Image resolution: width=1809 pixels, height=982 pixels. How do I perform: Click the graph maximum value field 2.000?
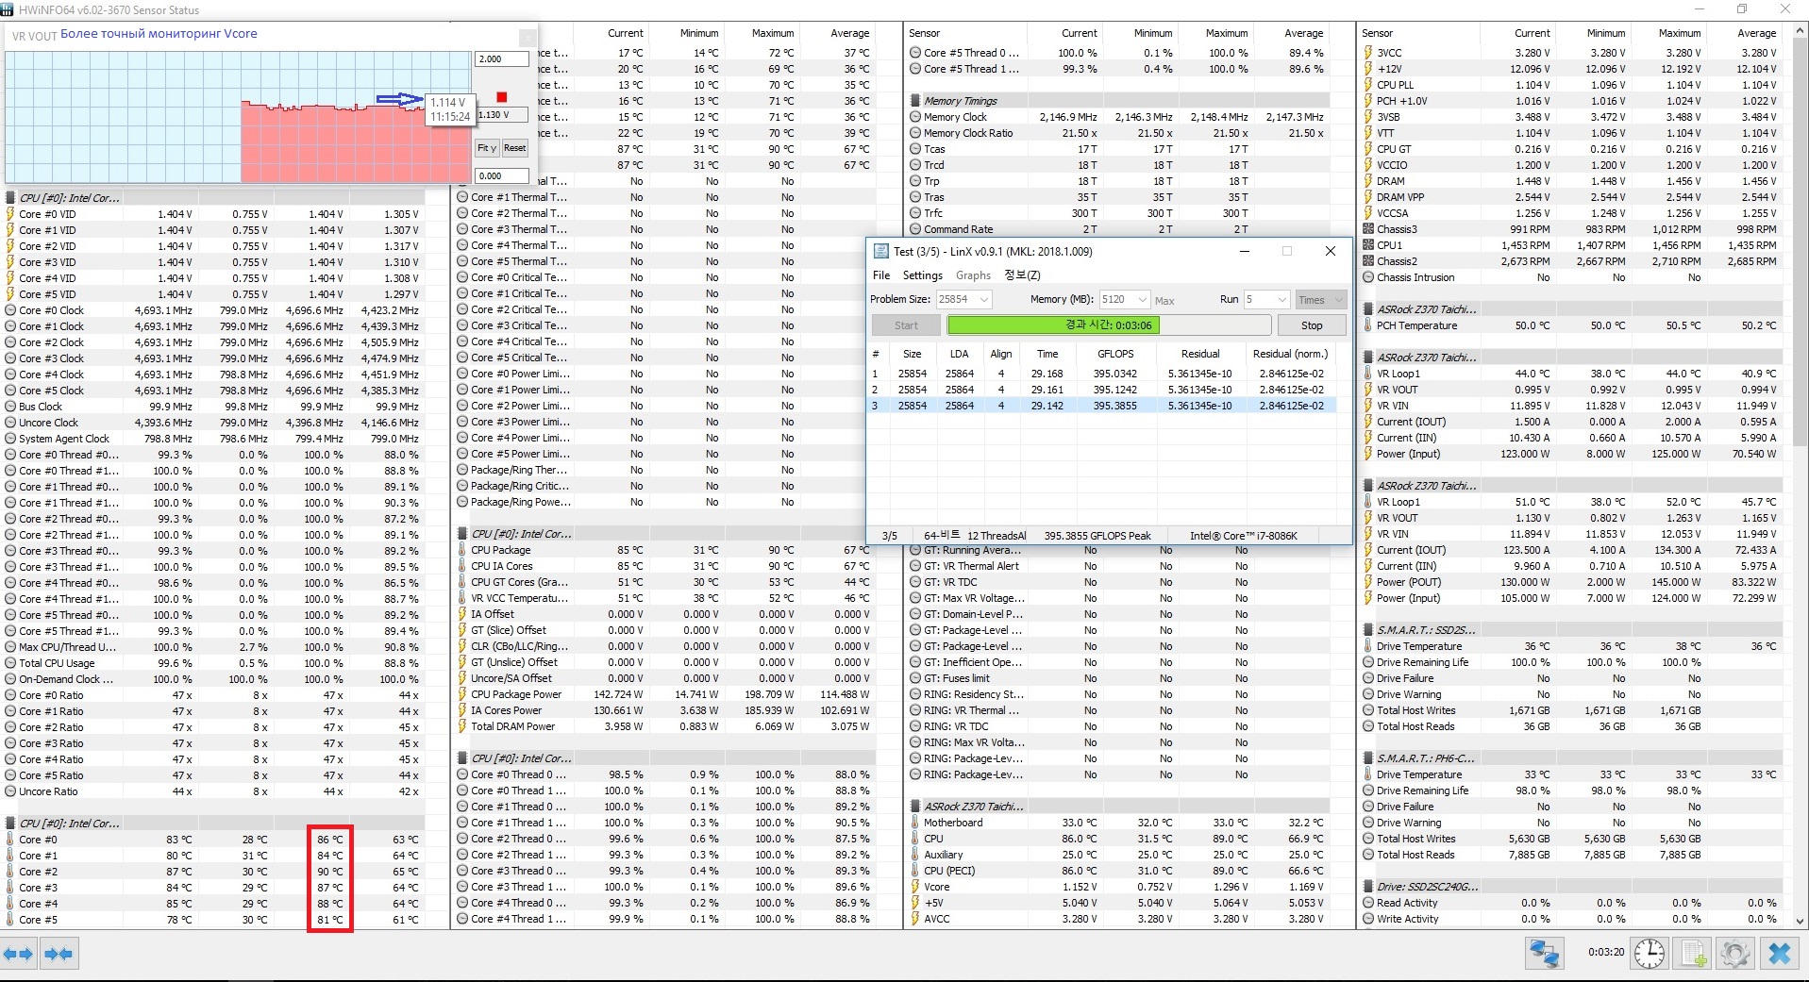[501, 59]
